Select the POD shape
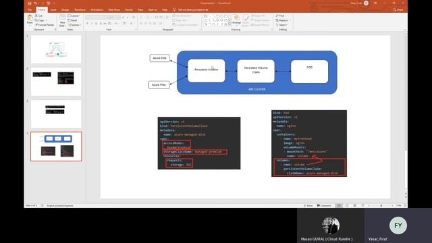This screenshot has height=243, width=432. (309, 72)
